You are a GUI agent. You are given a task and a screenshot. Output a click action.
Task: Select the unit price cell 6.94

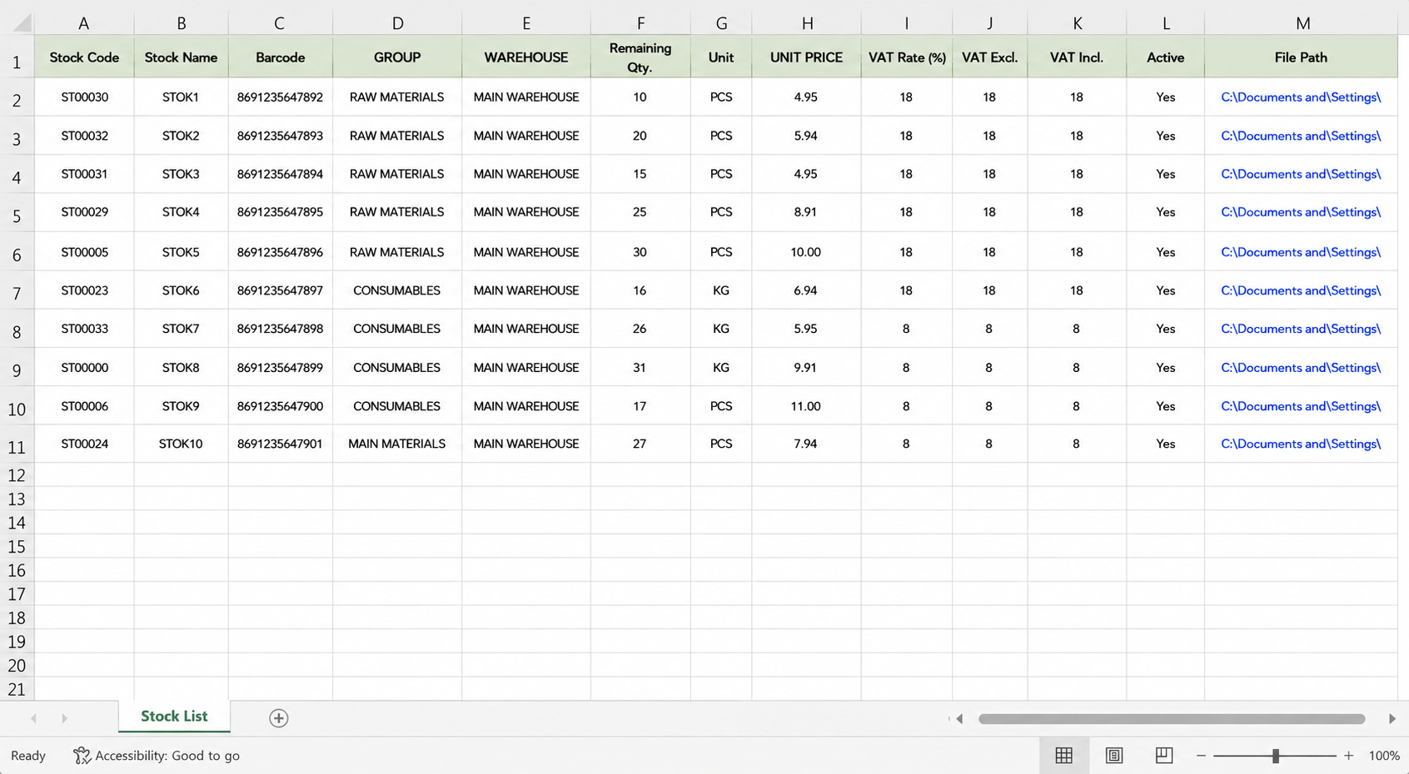pos(807,290)
